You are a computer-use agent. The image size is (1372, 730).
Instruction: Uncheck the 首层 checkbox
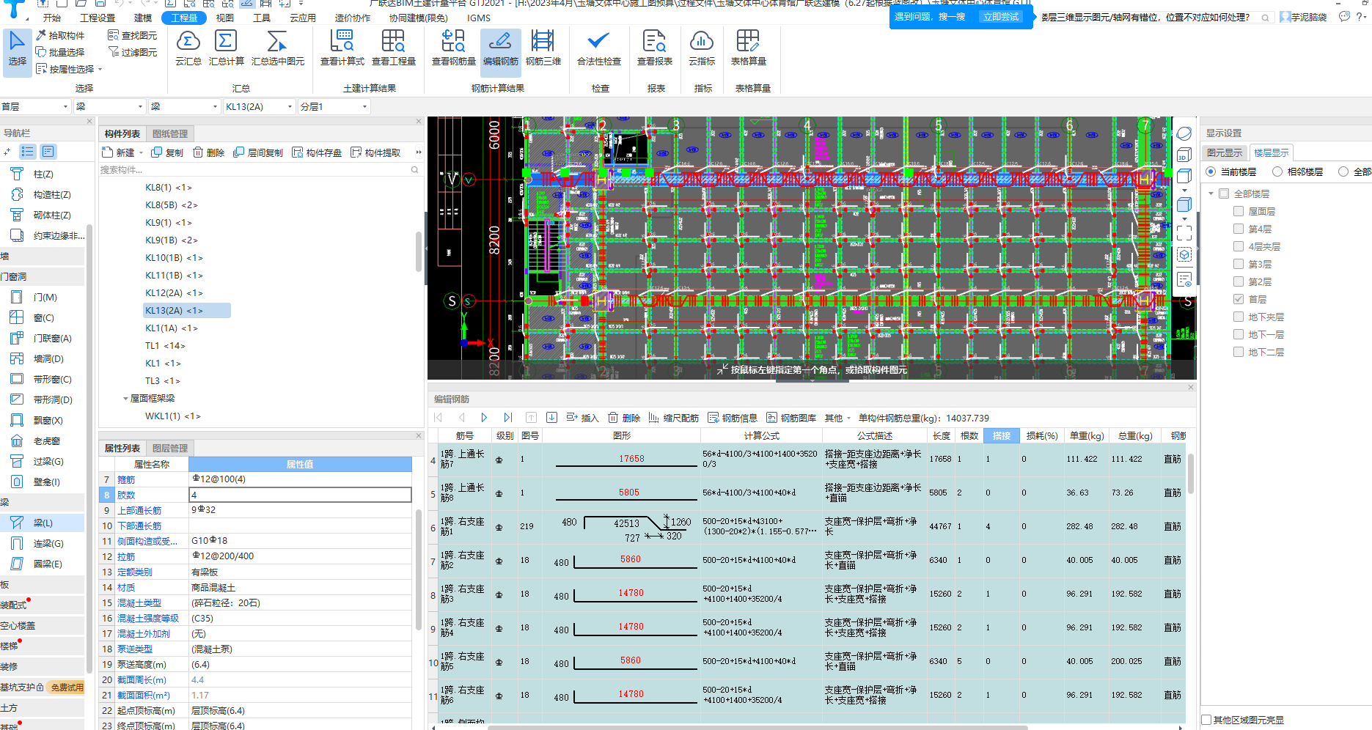[1239, 299]
